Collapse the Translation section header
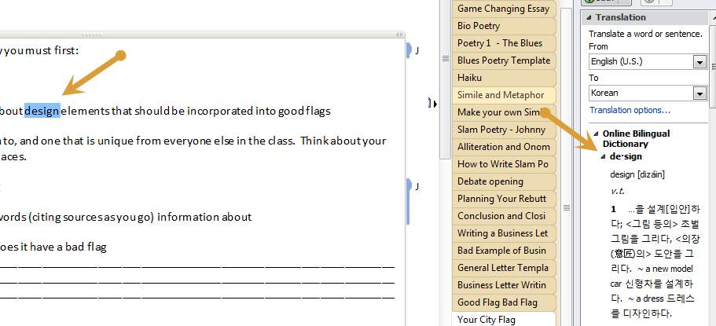Screen dimensions: 716x326 588,17
